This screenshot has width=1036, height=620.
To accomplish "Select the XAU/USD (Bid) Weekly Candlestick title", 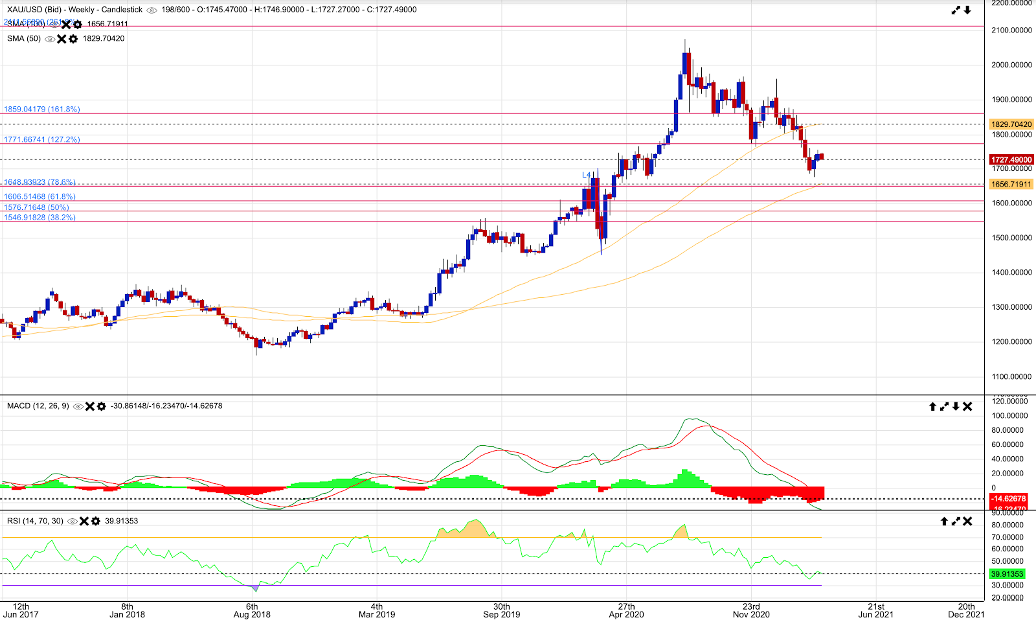I will [x=74, y=10].
